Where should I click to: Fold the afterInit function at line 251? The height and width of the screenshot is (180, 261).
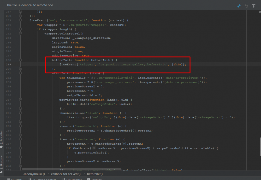tap(20, 73)
